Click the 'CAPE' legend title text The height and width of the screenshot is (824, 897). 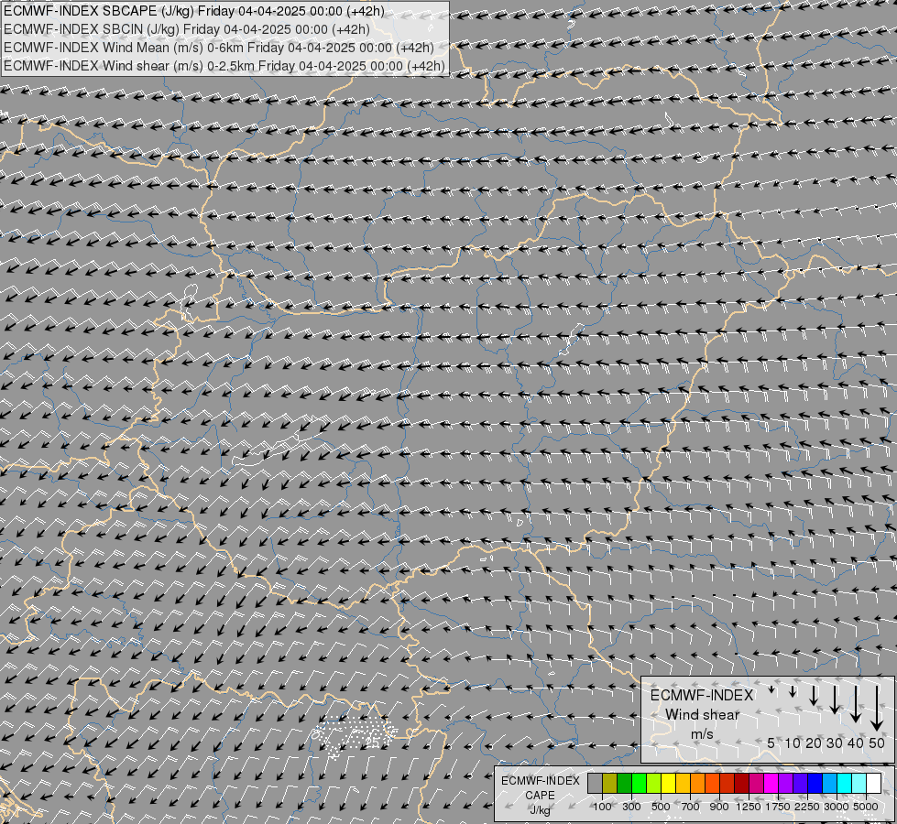coord(540,795)
